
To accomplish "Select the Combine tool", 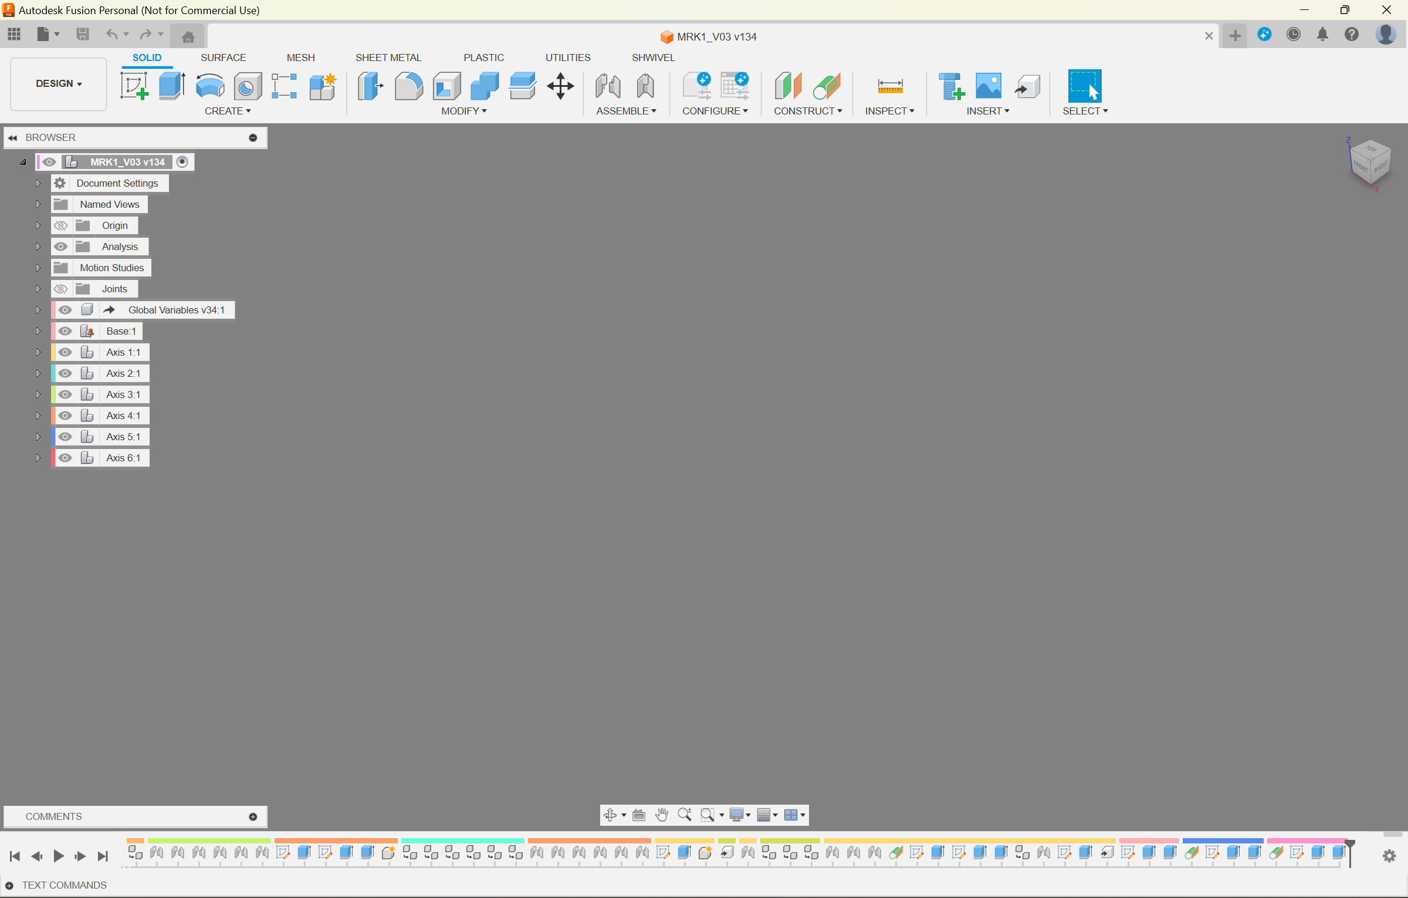I will 485,86.
